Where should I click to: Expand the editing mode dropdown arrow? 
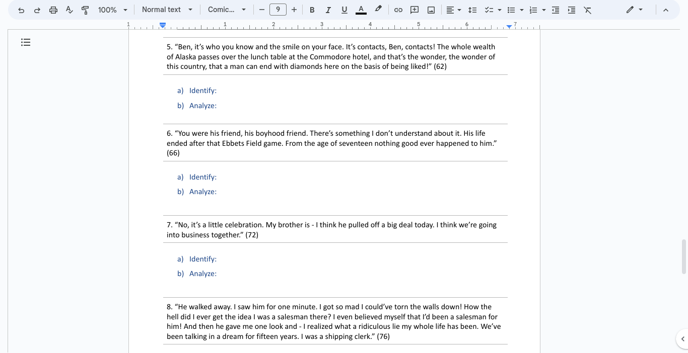[x=641, y=10]
